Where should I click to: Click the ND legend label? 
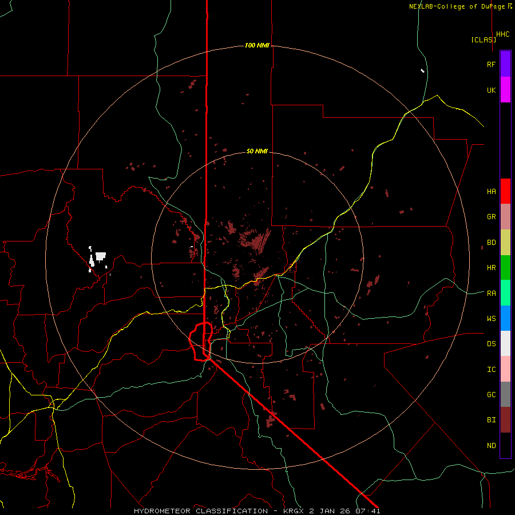click(491, 446)
